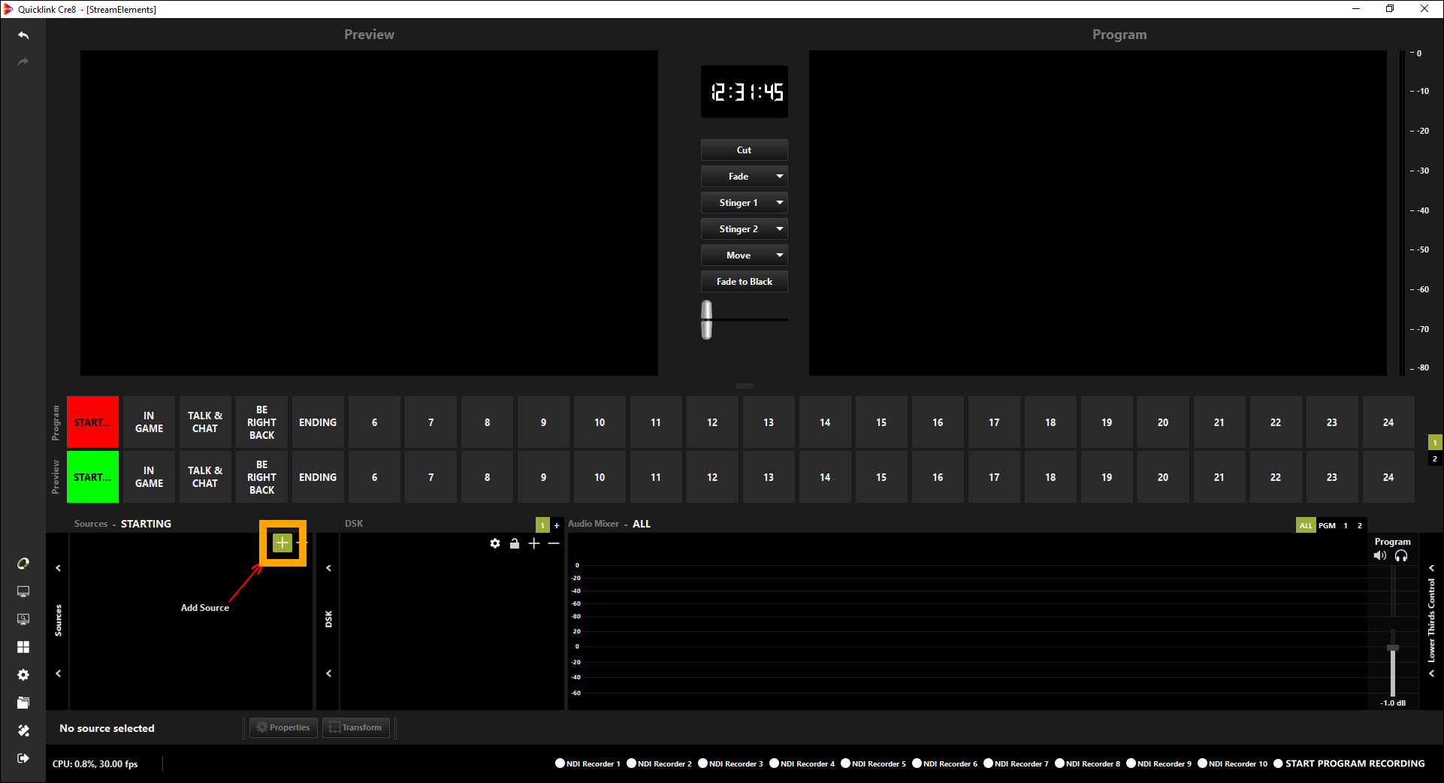Expand the Move transition dropdown arrow
Screen dimensions: 1444x783
point(780,255)
